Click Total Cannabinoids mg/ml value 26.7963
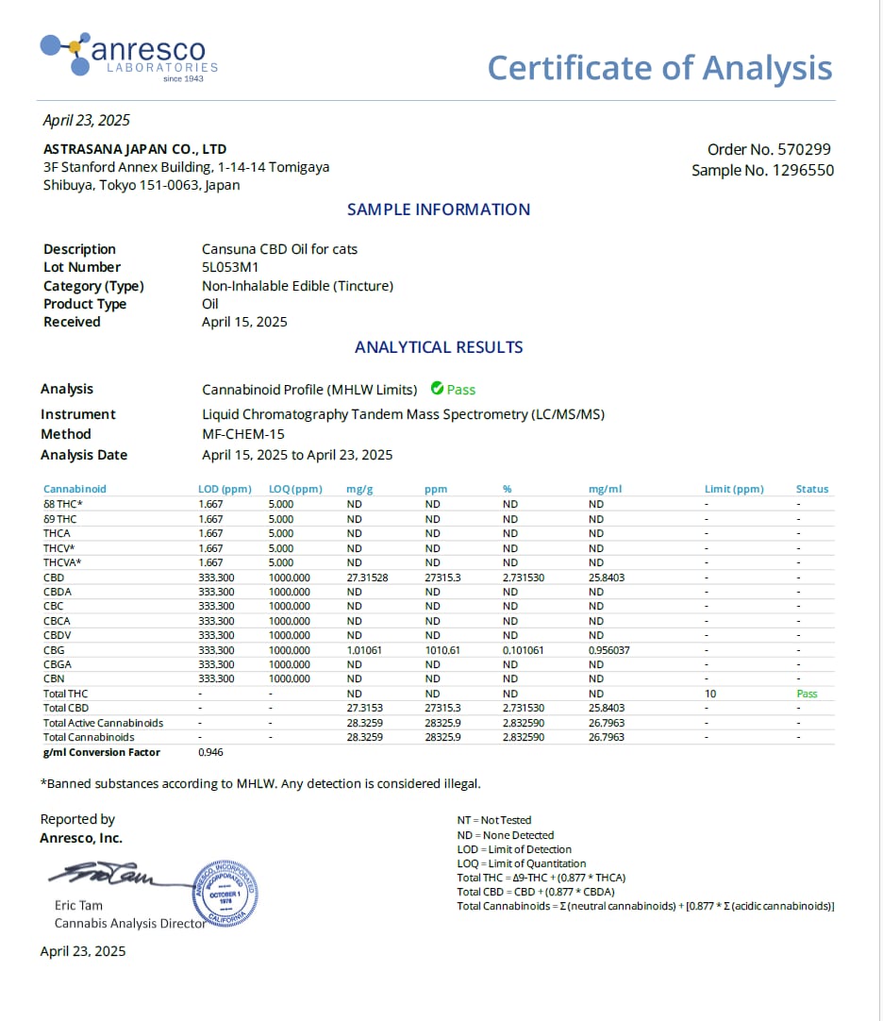This screenshot has height=1021, width=883. click(x=607, y=737)
